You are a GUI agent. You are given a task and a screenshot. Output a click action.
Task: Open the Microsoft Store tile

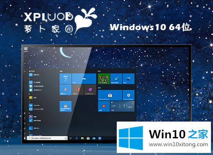pos(110,95)
